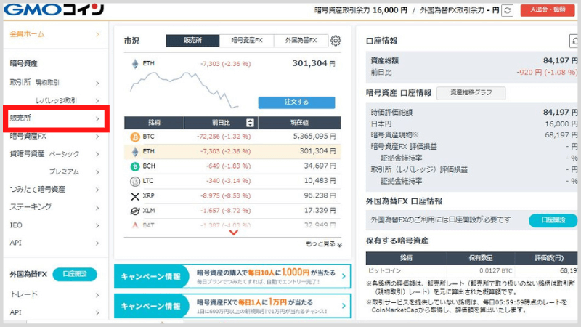This screenshot has height=327, width=581.
Task: Click the 入出金・振替 button
Action: [x=548, y=10]
